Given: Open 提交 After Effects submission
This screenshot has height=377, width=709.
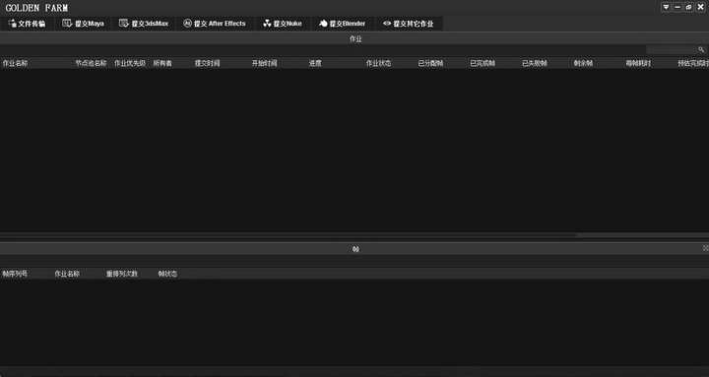Looking at the screenshot, I should pos(215,24).
